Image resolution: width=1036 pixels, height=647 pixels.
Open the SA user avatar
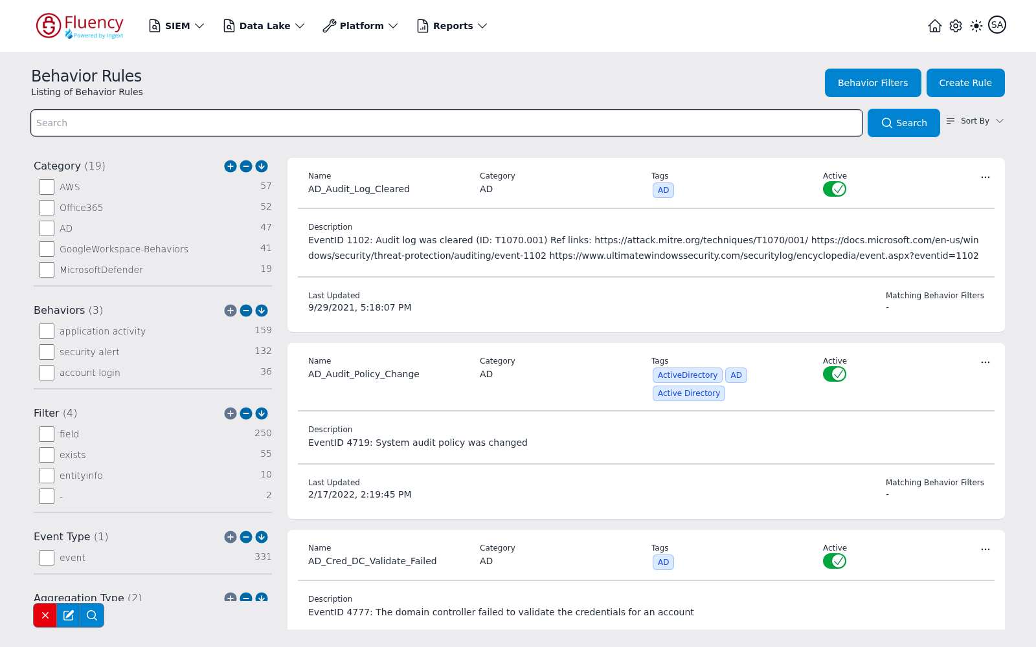point(997,25)
